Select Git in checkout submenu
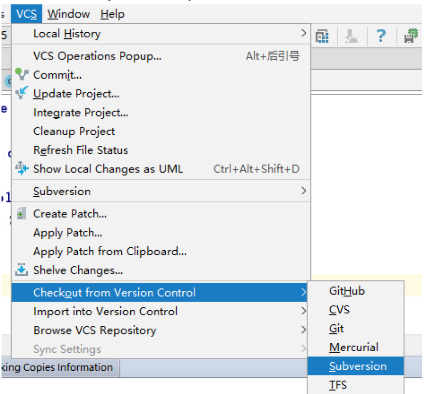Image resolution: width=424 pixels, height=394 pixels. click(356, 328)
